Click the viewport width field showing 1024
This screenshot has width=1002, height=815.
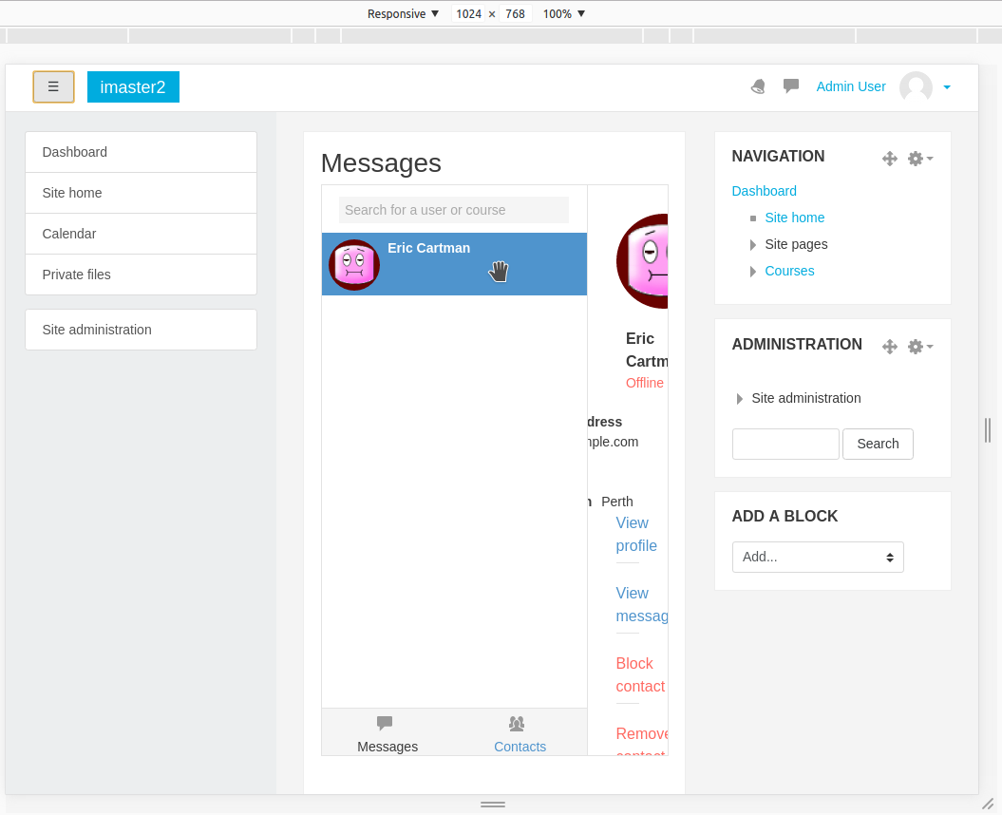pos(468,13)
